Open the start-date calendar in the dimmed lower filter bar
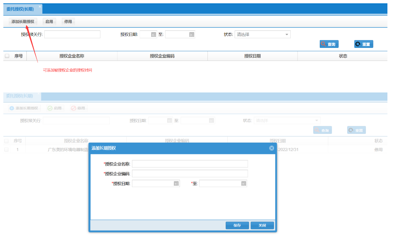 pyautogui.click(x=170, y=121)
